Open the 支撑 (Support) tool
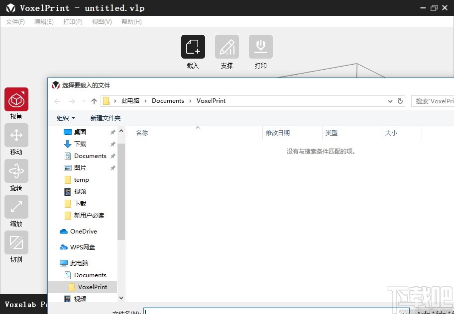 [227, 47]
